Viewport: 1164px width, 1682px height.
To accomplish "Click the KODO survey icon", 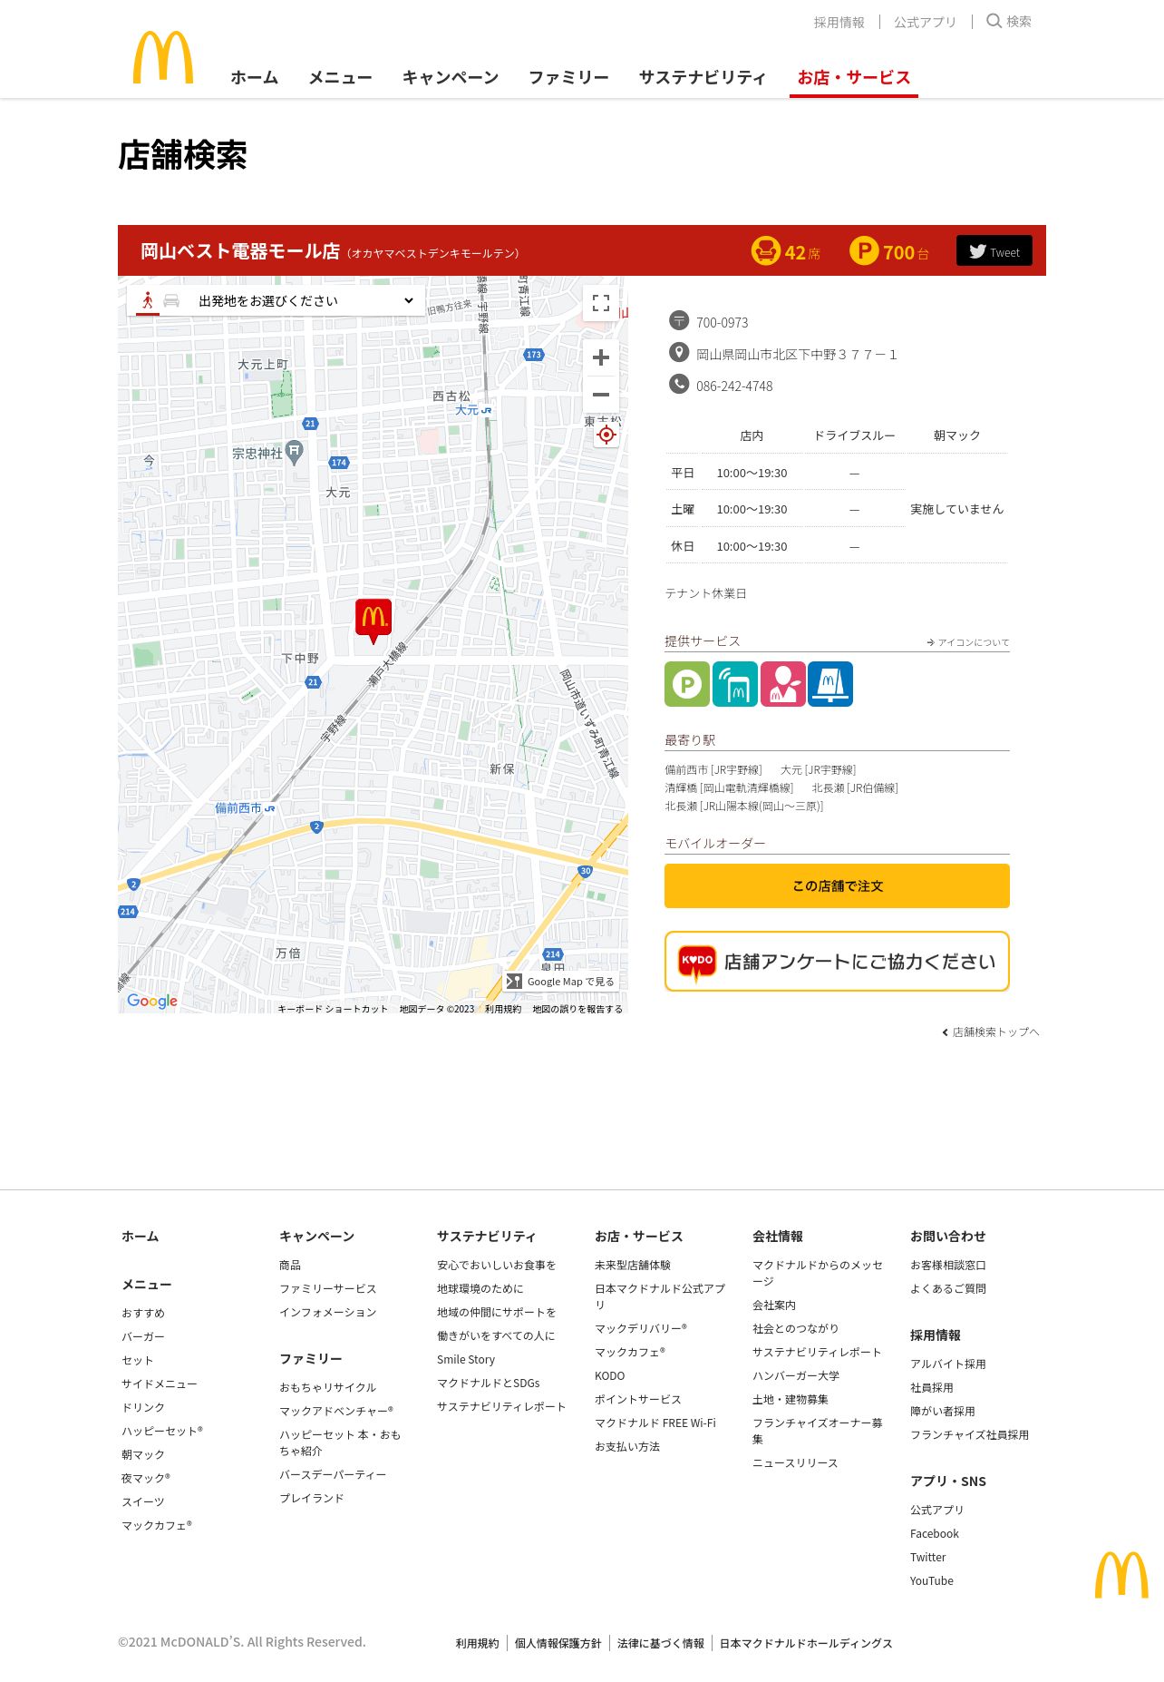I will 697,963.
